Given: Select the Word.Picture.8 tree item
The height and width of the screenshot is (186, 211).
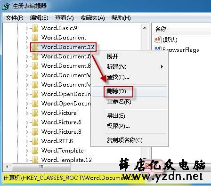Looking at the screenshot, I should click(61, 132).
